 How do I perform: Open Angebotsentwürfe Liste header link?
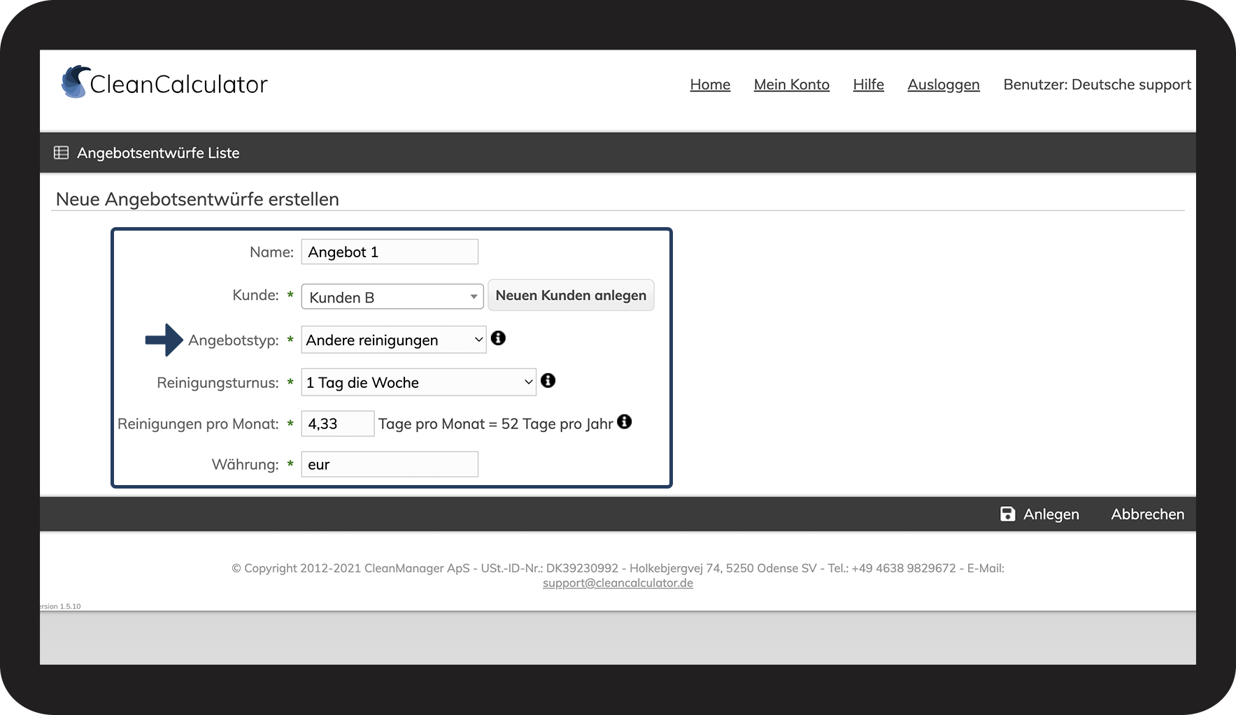[158, 152]
